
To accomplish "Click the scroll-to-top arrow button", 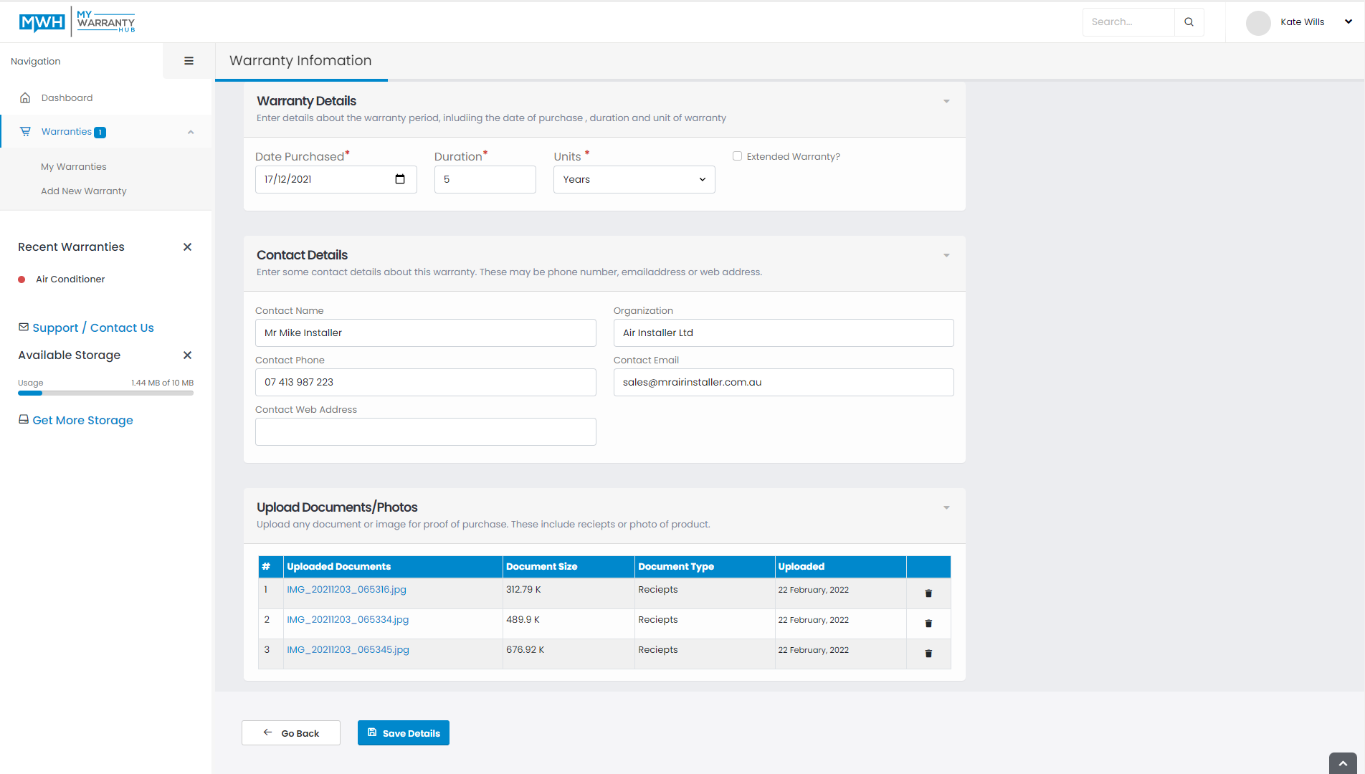I will click(1343, 763).
